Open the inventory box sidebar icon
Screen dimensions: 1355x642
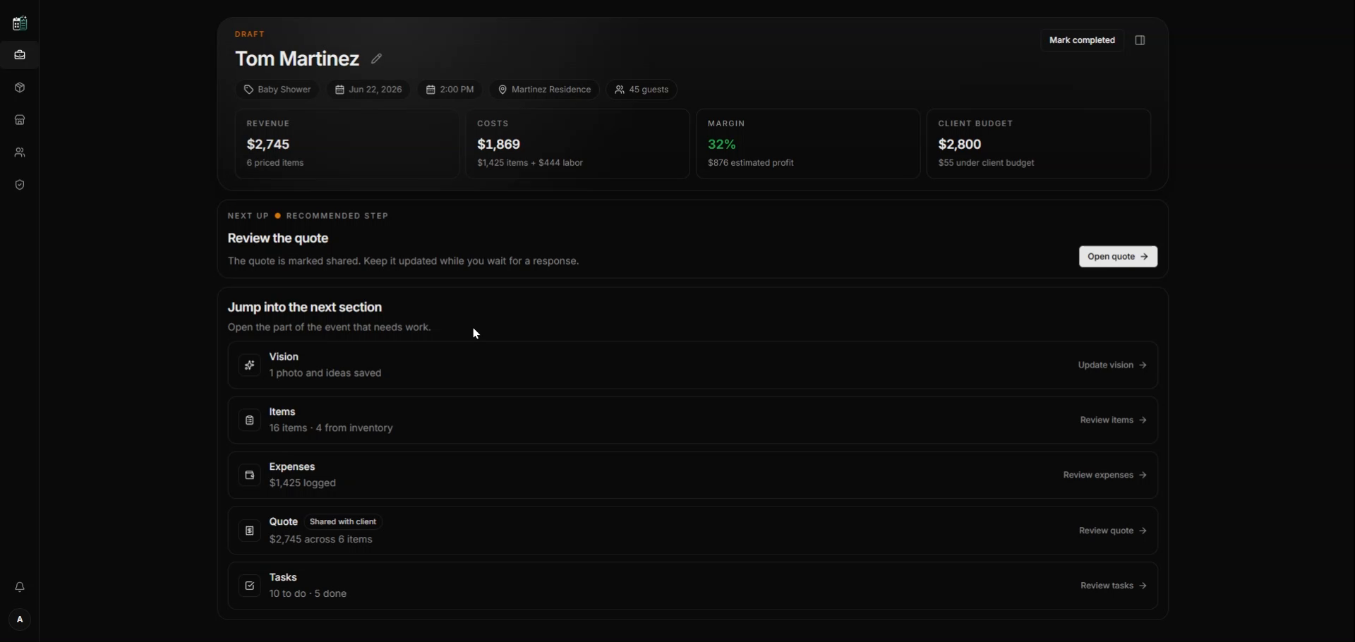pyautogui.click(x=20, y=88)
